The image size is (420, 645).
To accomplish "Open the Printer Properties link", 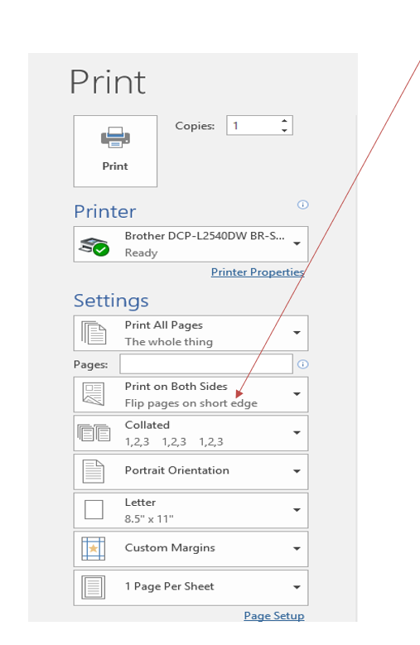I will tap(258, 272).
